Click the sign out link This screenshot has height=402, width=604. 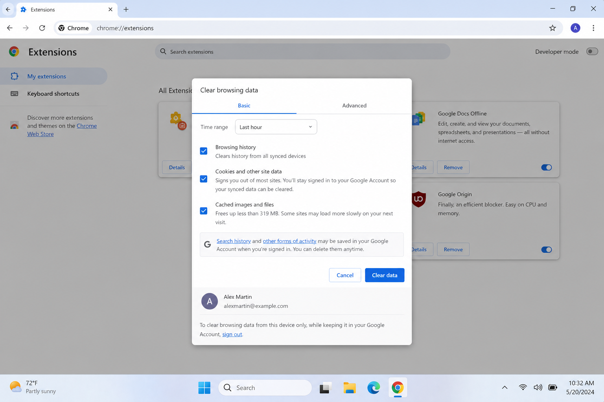(232, 334)
